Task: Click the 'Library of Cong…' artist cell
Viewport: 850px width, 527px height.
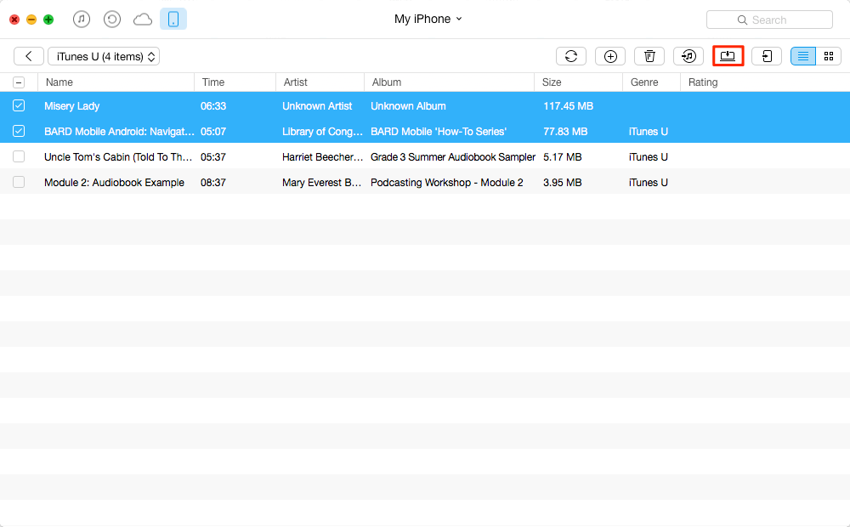Action: 322,132
